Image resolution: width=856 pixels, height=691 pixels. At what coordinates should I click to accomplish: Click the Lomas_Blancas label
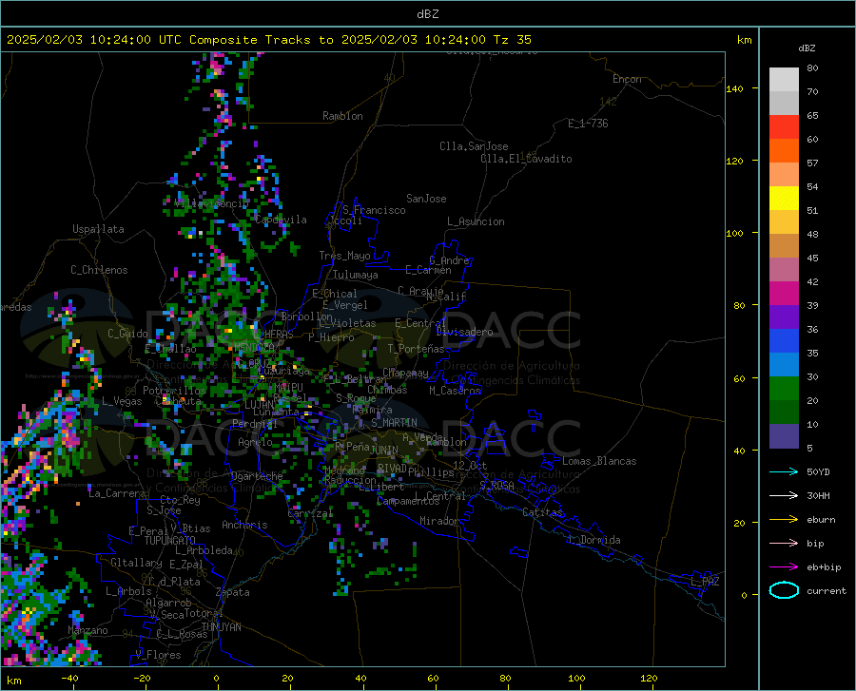tap(599, 461)
